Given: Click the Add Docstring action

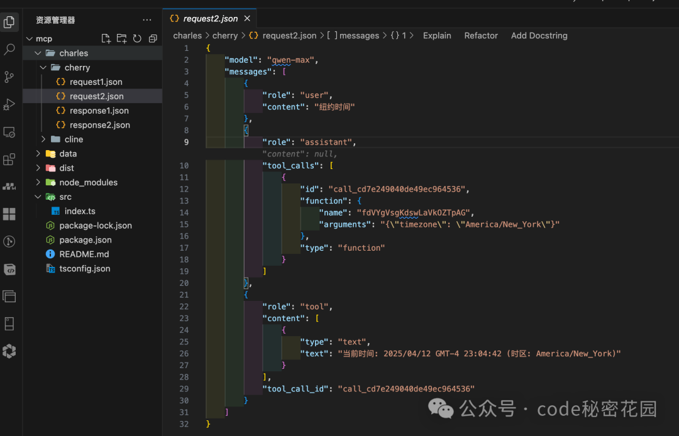Looking at the screenshot, I should pyautogui.click(x=539, y=35).
